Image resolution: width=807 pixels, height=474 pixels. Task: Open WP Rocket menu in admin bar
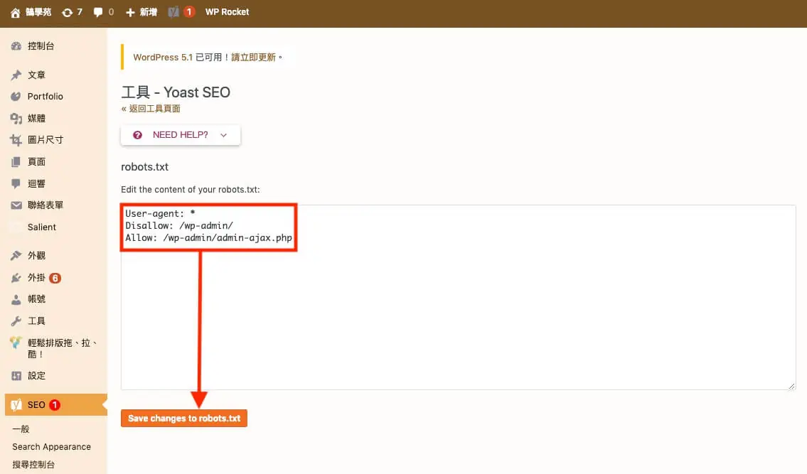point(227,12)
